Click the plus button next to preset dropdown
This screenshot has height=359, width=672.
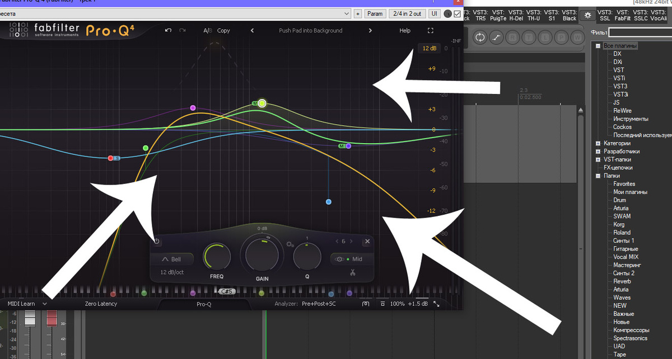pyautogui.click(x=358, y=13)
